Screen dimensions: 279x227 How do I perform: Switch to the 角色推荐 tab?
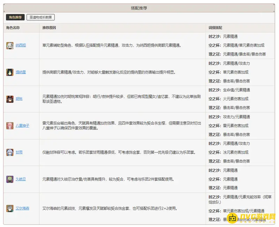point(15,17)
